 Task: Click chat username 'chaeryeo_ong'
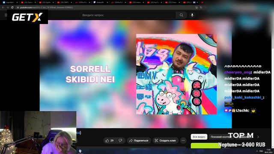click(x=238, y=72)
